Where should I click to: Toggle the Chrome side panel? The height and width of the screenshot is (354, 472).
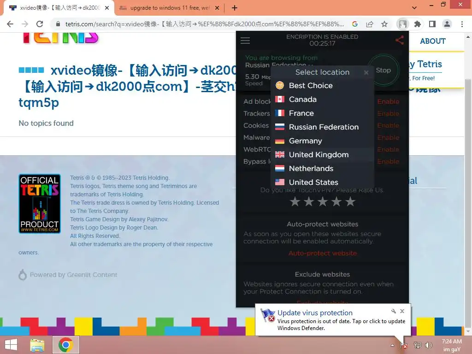coord(432,24)
